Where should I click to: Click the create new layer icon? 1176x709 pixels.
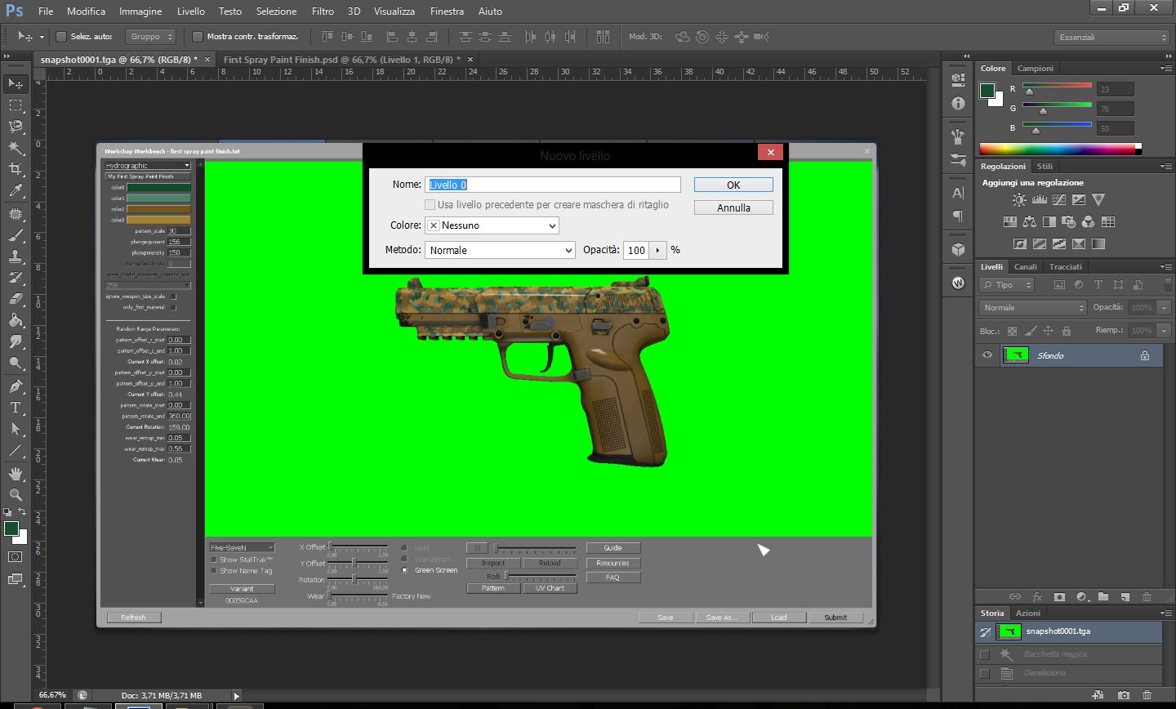tap(1125, 597)
